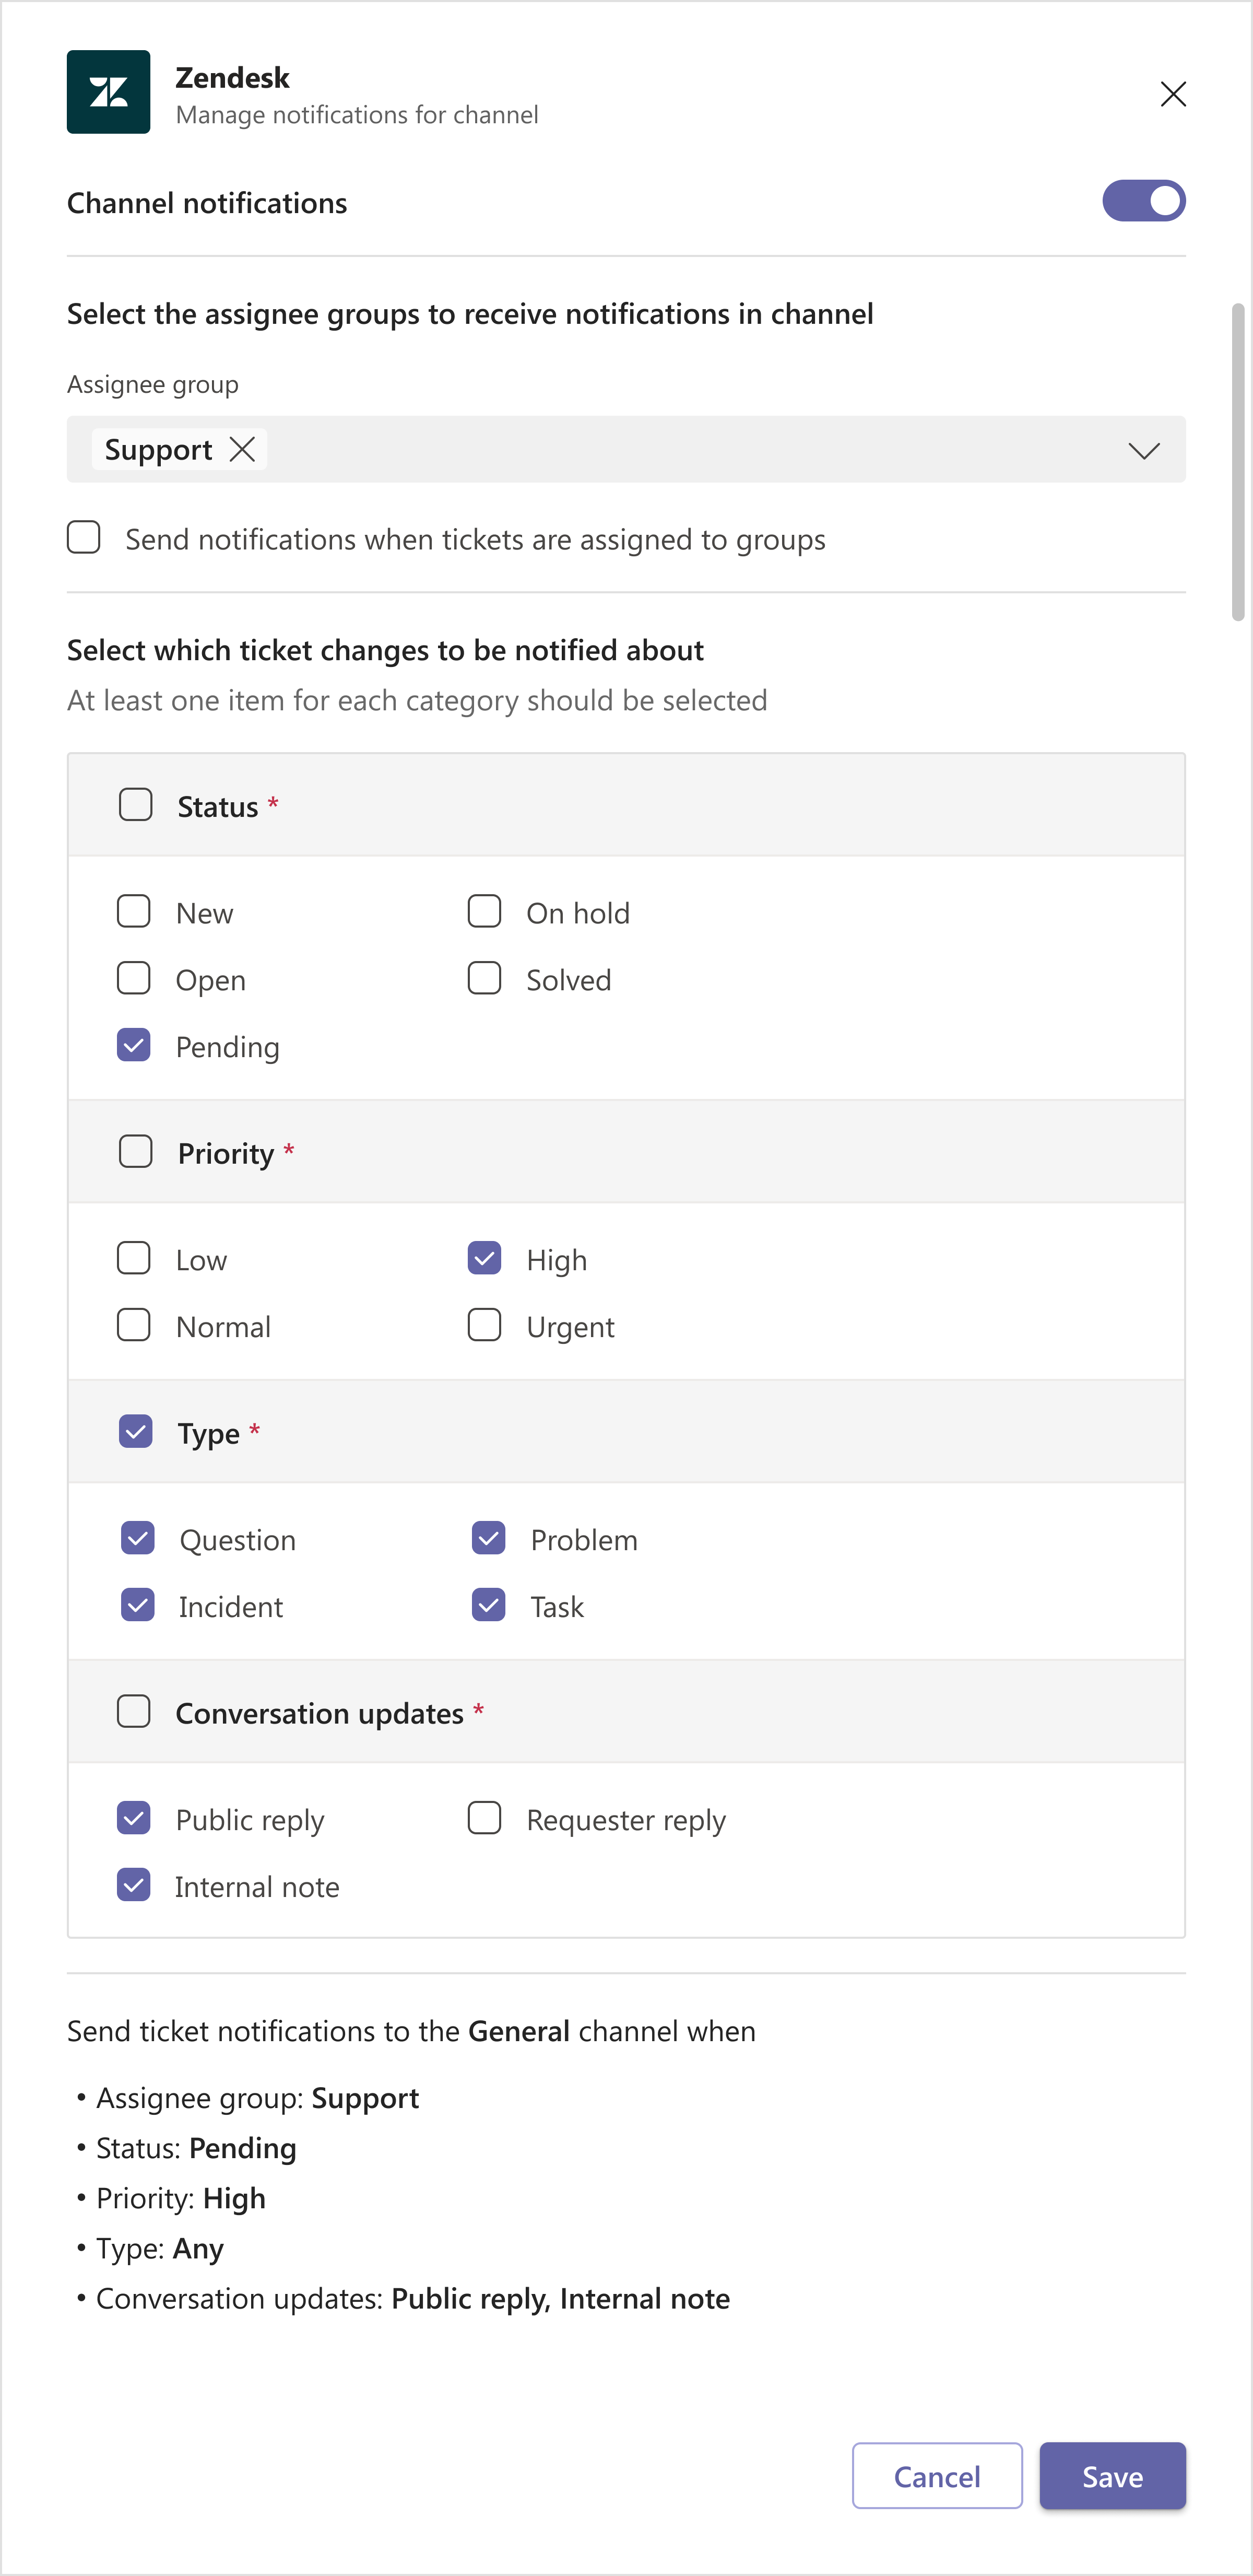Select the Low priority checkbox
The height and width of the screenshot is (2576, 1253).
click(x=134, y=1258)
